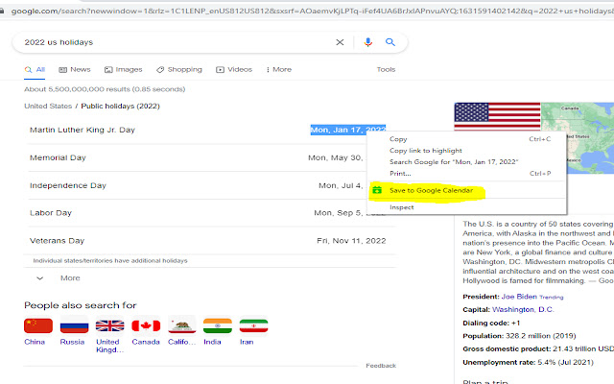Select the Veterans Day holiday name

(x=58, y=241)
